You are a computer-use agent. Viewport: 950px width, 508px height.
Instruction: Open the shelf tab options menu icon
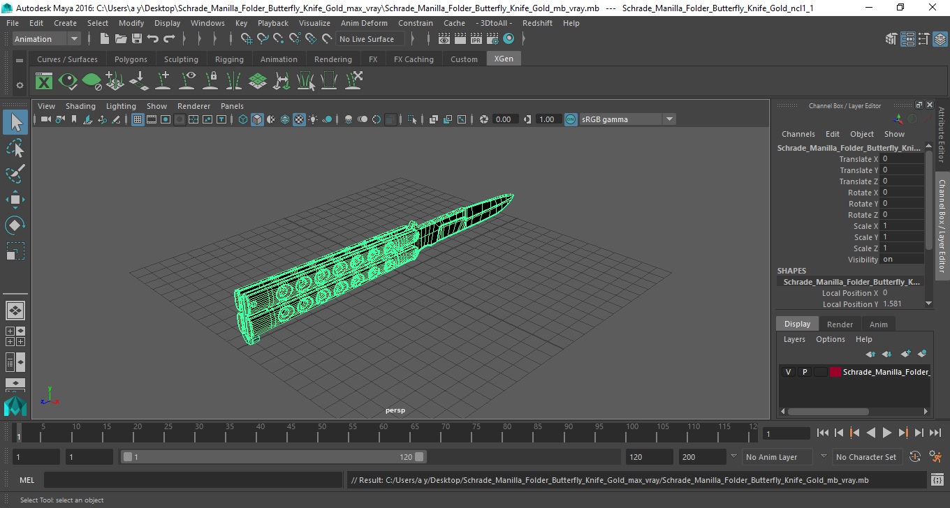20,61
